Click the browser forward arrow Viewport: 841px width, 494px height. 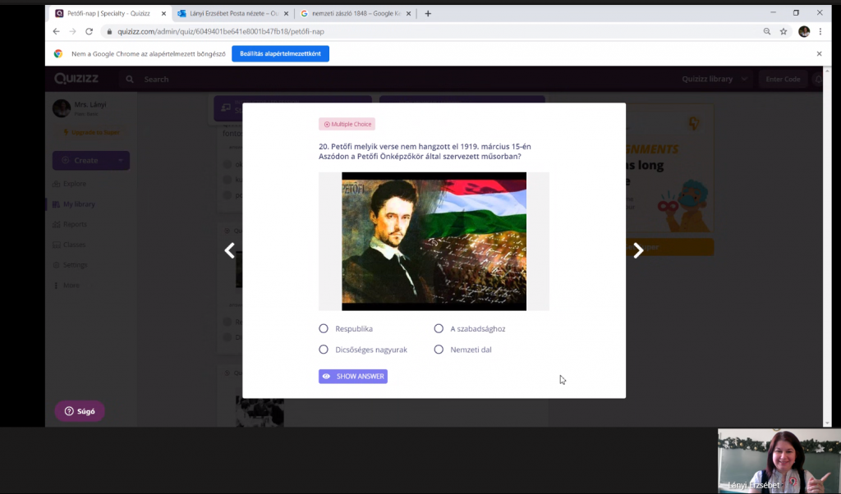(72, 32)
